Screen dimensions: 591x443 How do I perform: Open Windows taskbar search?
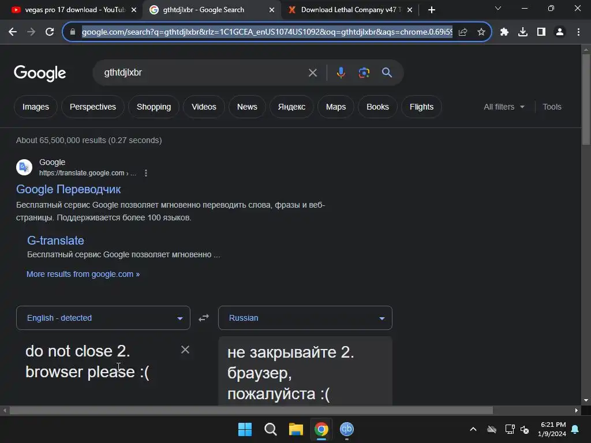click(x=270, y=429)
